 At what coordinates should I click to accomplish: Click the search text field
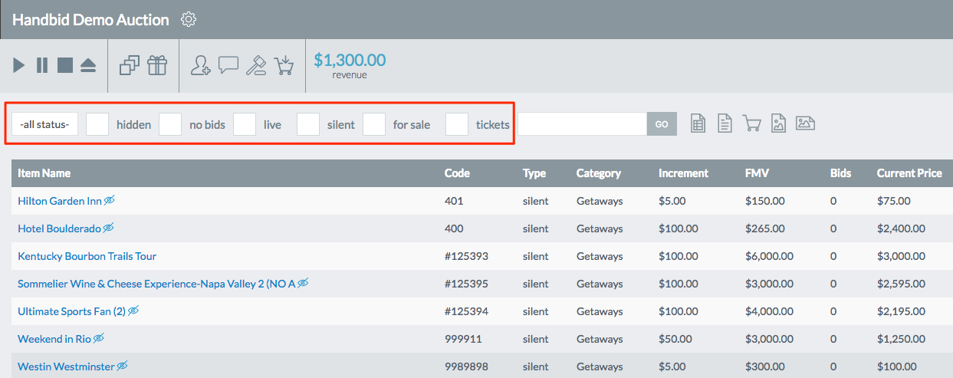[583, 124]
